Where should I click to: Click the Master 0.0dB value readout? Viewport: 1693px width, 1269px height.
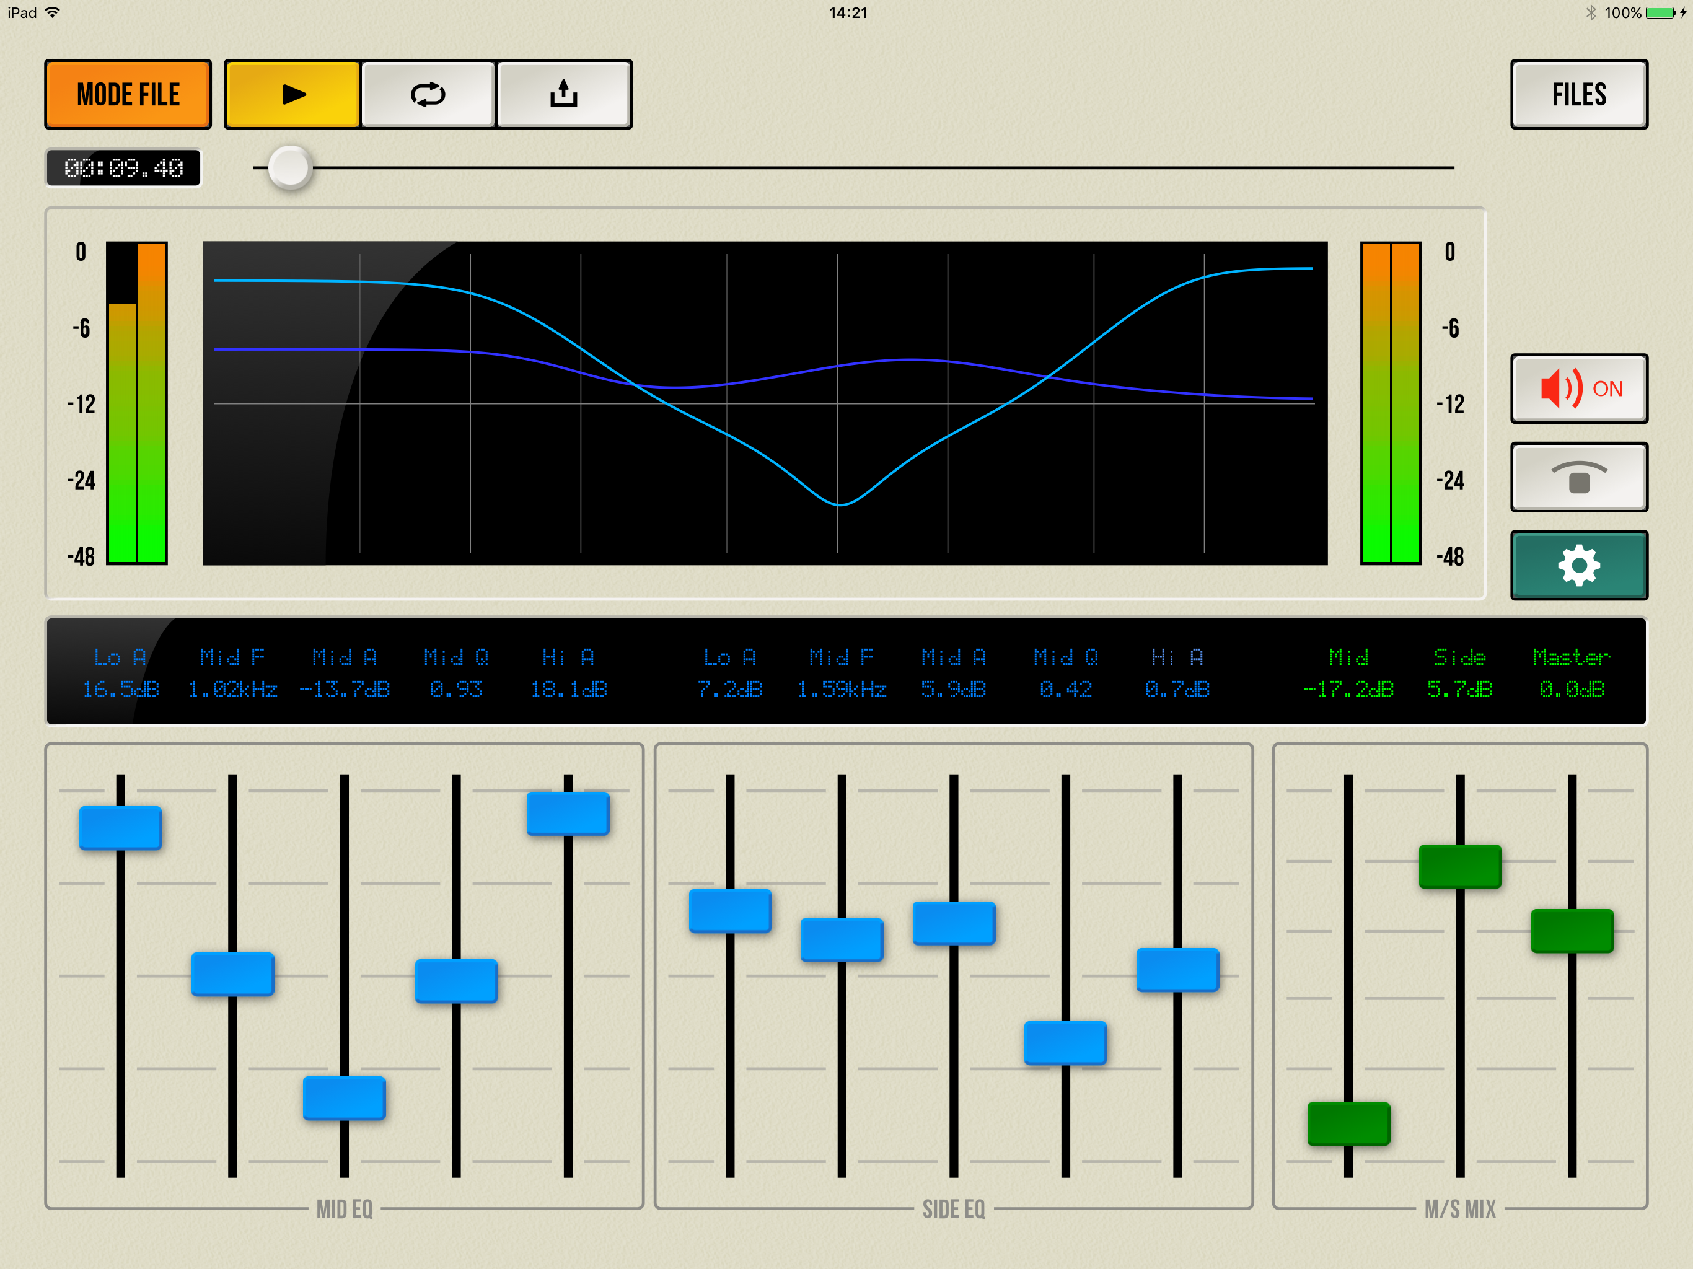pyautogui.click(x=1572, y=690)
